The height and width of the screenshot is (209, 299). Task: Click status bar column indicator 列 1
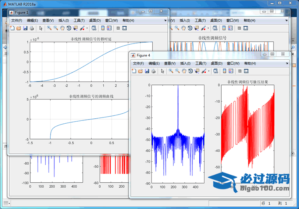coord(282,204)
